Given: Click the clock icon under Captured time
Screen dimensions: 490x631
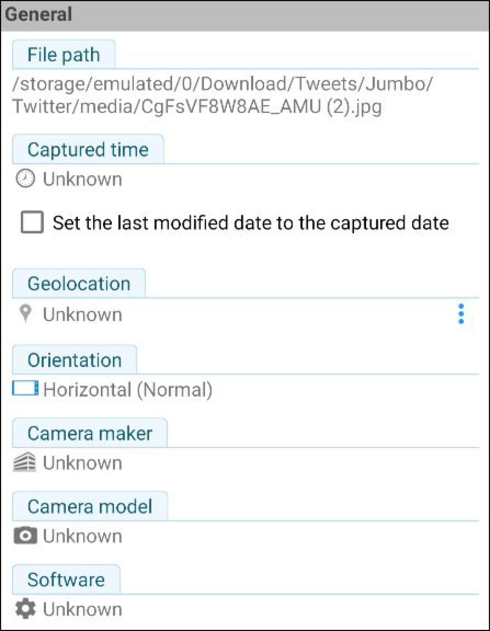Looking at the screenshot, I should pyautogui.click(x=26, y=179).
